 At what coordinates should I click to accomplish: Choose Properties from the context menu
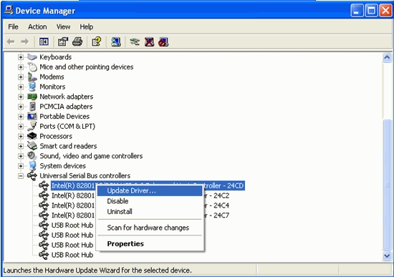pyautogui.click(x=150, y=244)
